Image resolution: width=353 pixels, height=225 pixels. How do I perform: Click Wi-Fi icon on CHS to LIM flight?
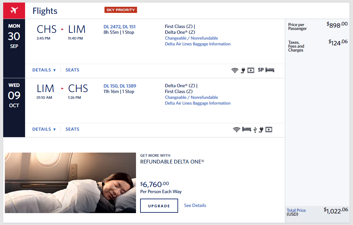[235, 70]
